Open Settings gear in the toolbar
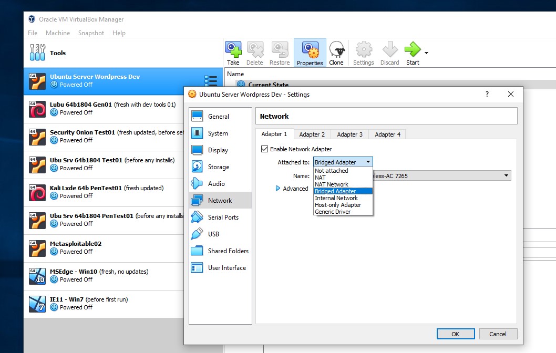Viewport: 556px width, 353px height. pyautogui.click(x=364, y=53)
